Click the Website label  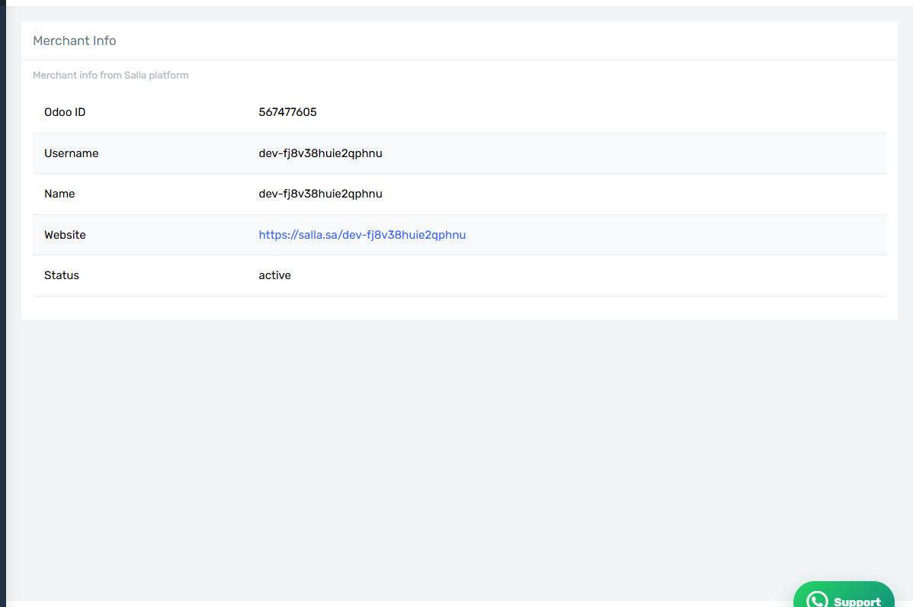(x=65, y=235)
